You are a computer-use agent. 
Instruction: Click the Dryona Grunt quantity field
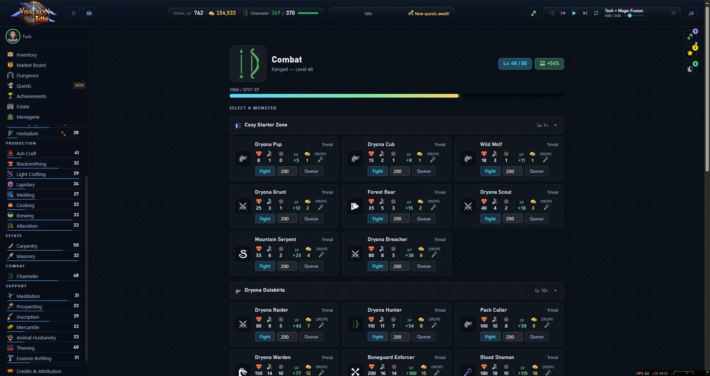point(287,219)
